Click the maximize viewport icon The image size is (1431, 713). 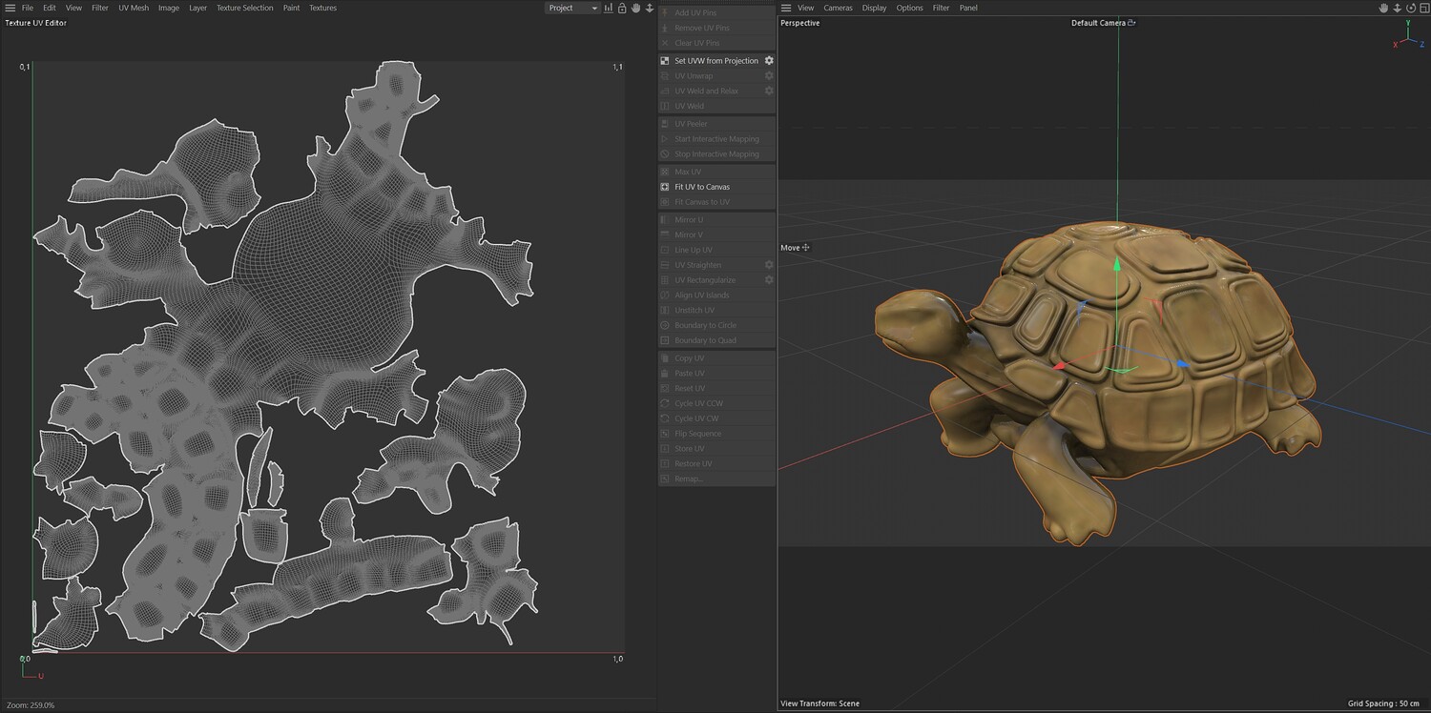pos(1423,8)
